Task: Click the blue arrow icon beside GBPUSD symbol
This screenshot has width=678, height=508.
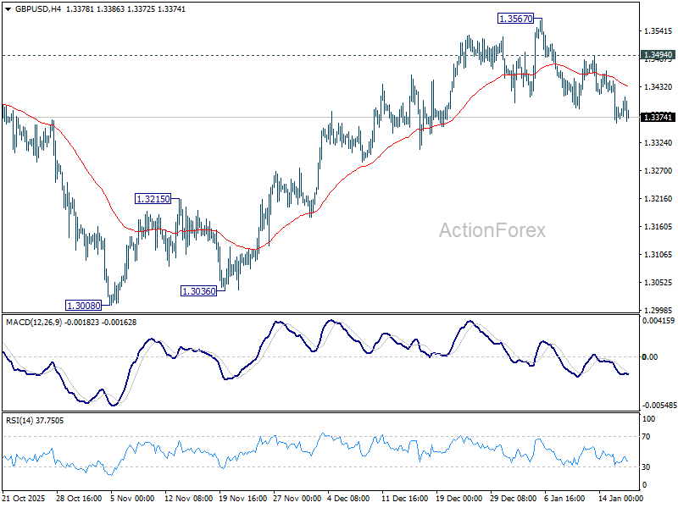Action: [9, 9]
